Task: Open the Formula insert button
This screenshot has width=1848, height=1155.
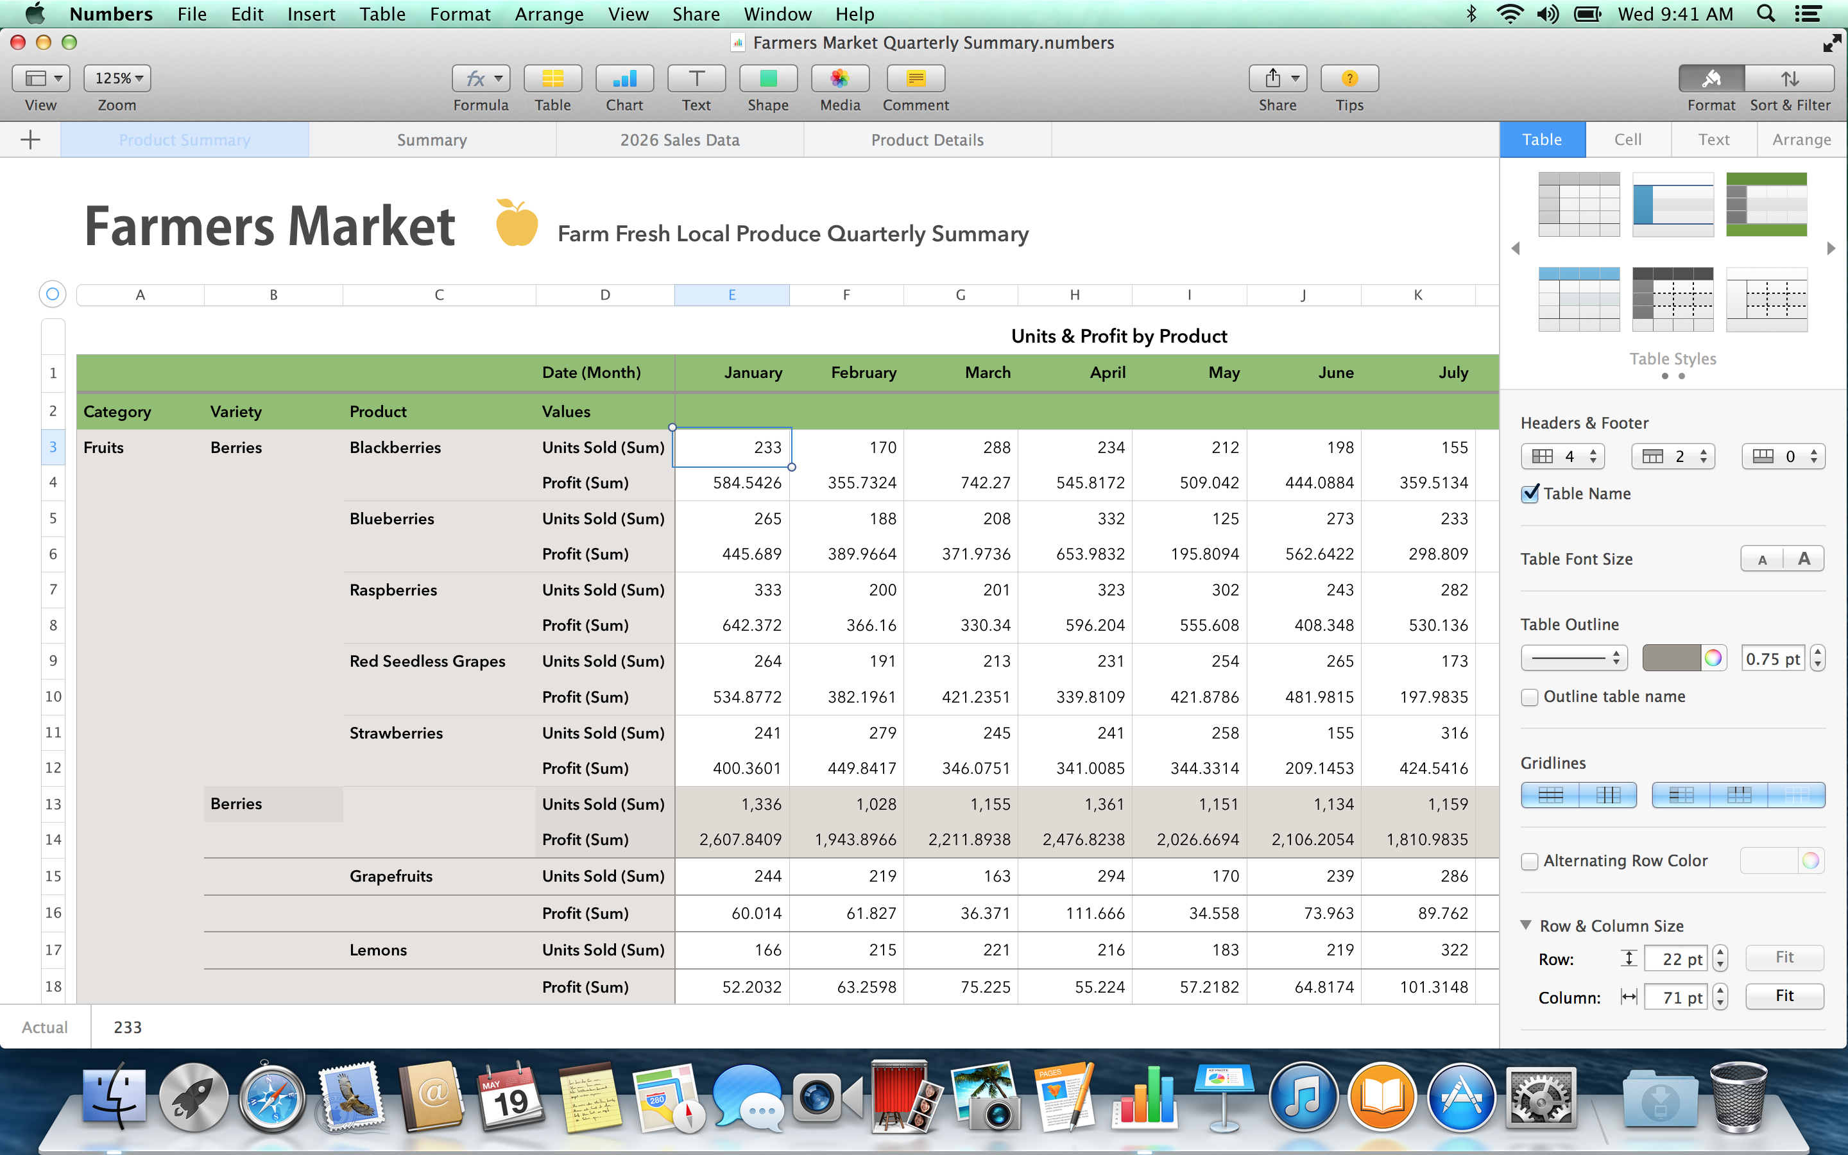Action: pos(481,79)
